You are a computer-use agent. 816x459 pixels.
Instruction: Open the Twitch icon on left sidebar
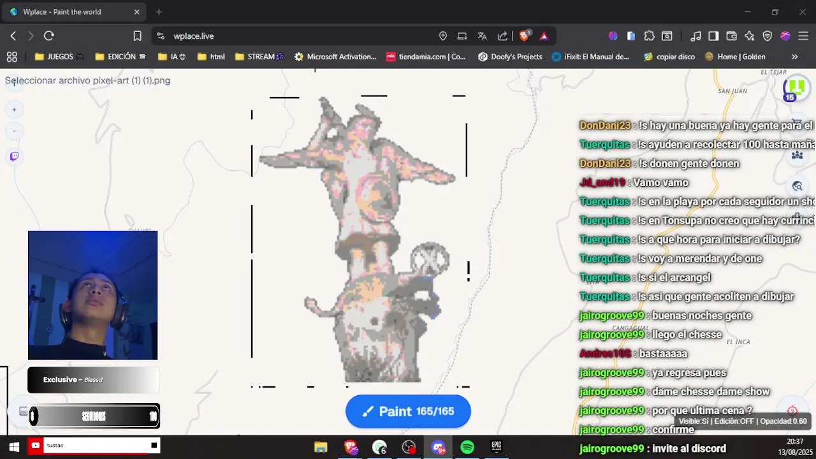point(14,157)
